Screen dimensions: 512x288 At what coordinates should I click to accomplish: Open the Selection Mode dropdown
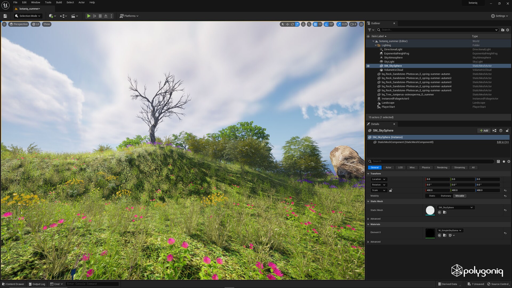pyautogui.click(x=28, y=16)
